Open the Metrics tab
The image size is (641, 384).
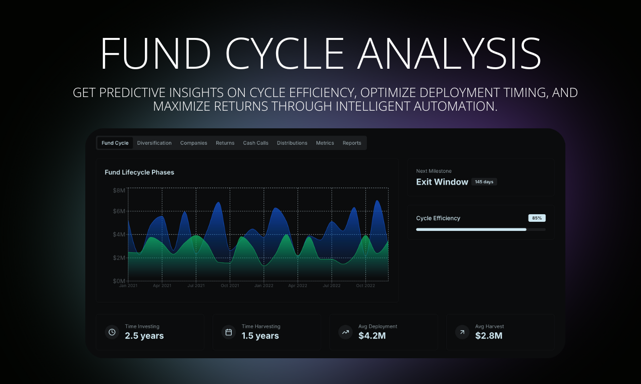(x=325, y=143)
